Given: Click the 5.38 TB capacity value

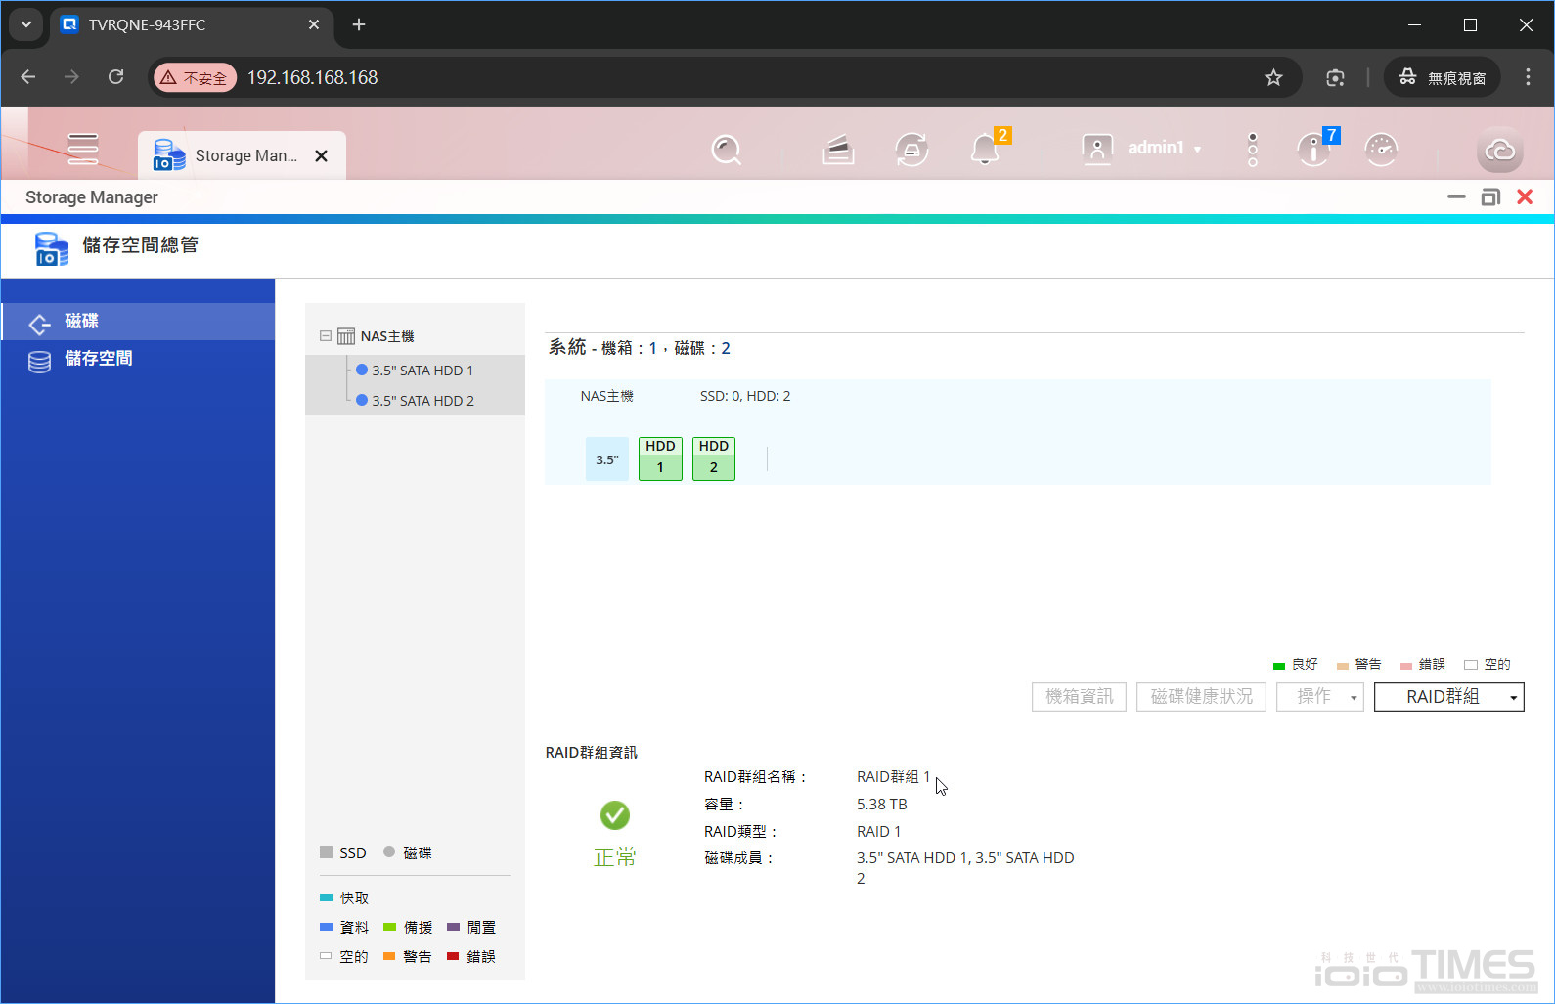Looking at the screenshot, I should click(882, 805).
